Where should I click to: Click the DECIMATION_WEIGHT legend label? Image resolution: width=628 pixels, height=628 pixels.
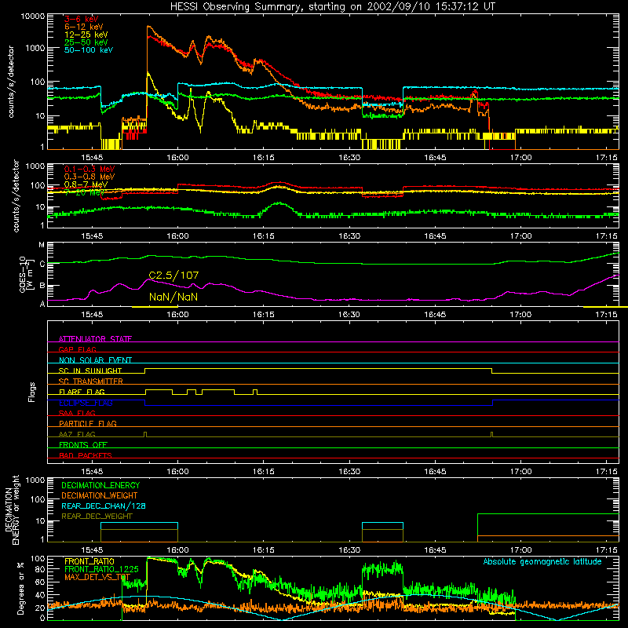[100, 495]
